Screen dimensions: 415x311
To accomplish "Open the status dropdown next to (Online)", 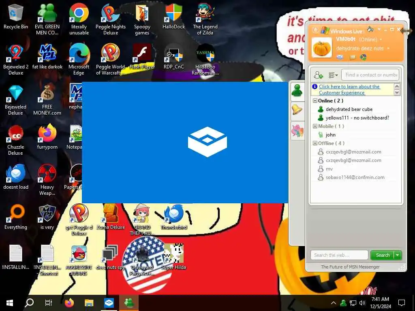I will point(381,40).
